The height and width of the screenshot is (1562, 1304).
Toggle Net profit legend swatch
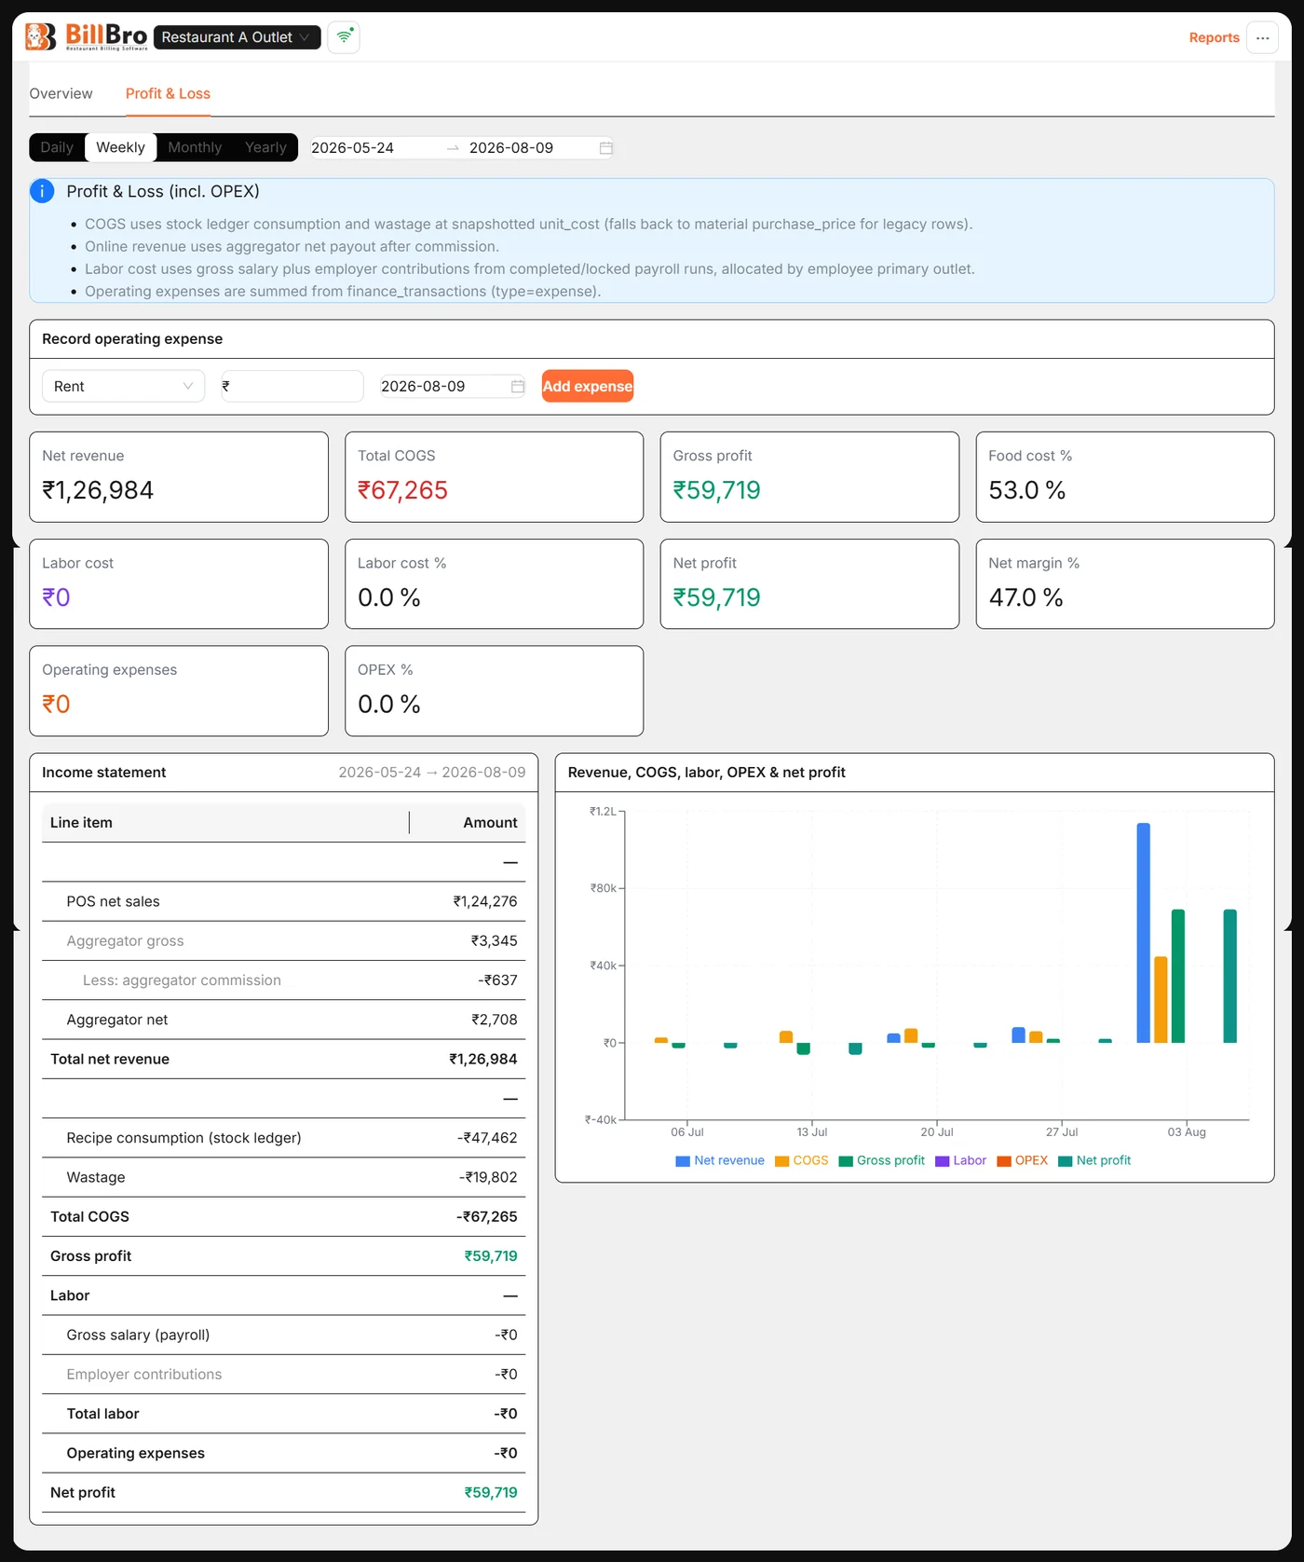coord(1066,1161)
